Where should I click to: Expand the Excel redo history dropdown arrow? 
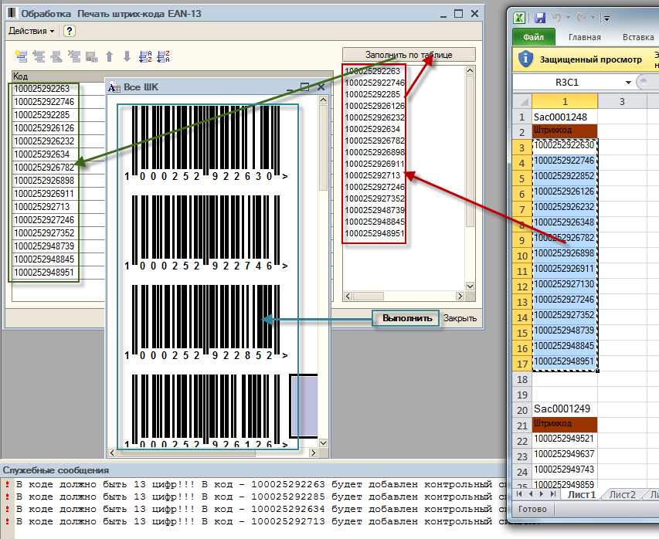(x=593, y=18)
